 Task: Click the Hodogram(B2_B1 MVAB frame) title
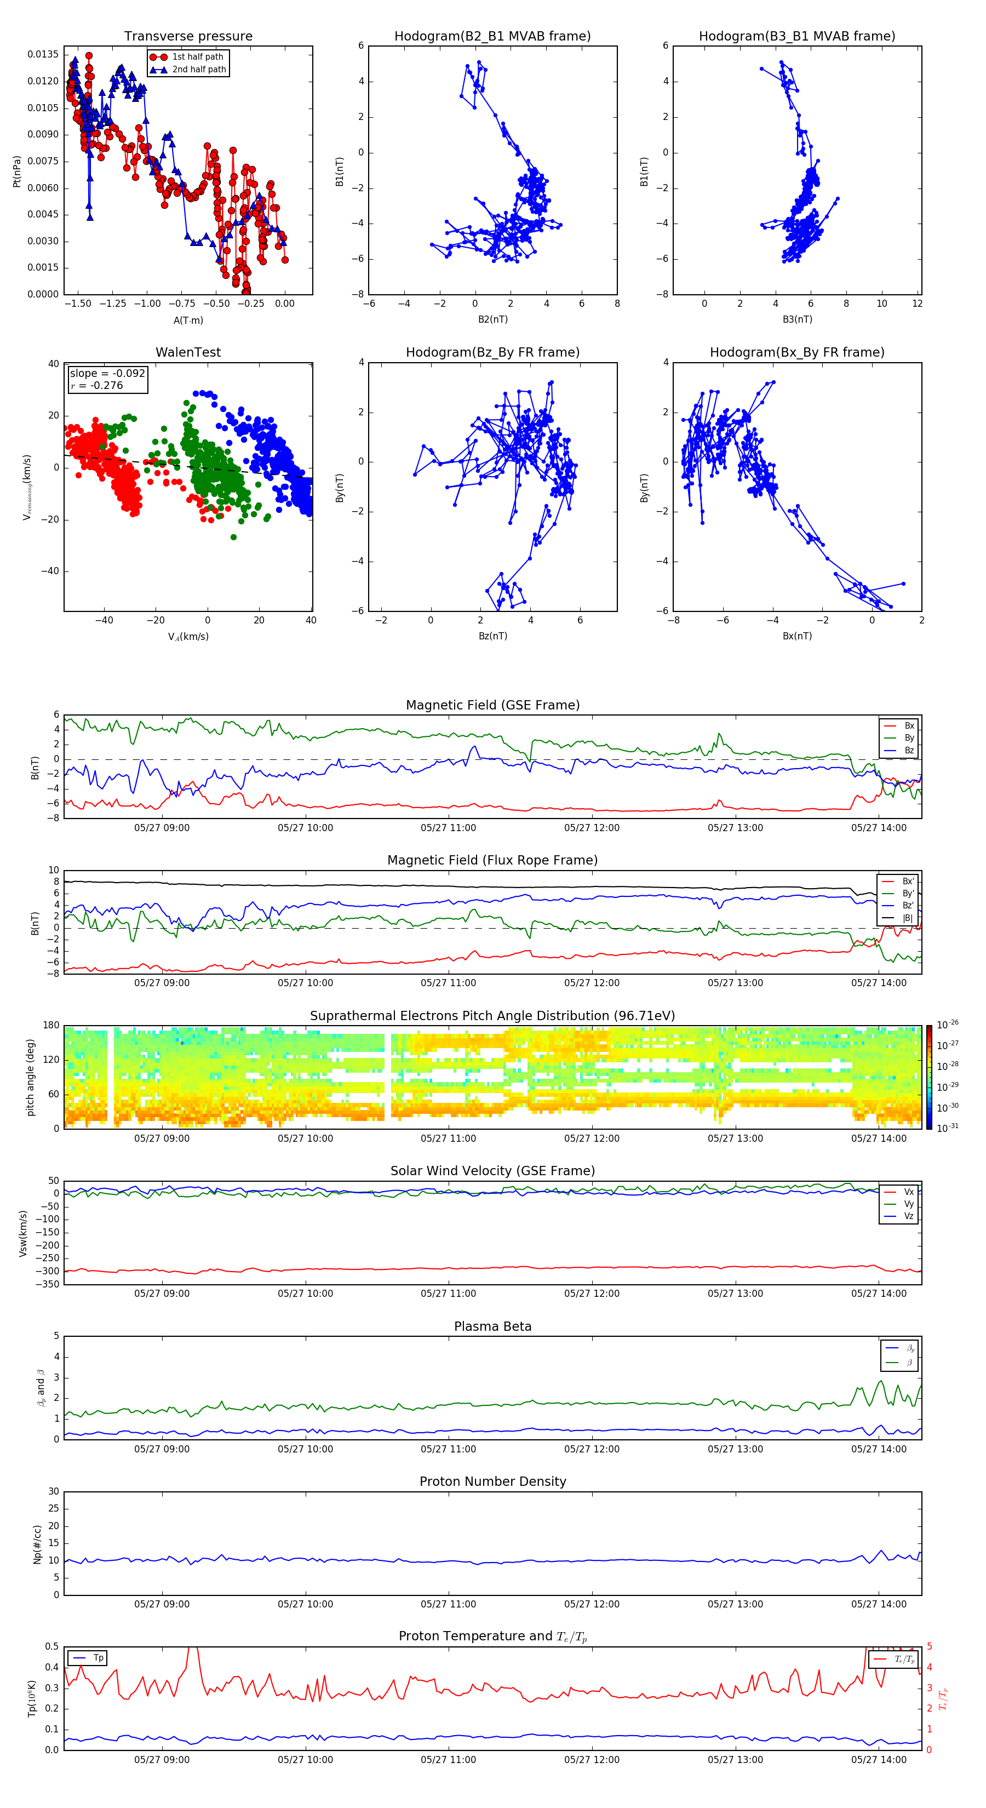pos(492,36)
